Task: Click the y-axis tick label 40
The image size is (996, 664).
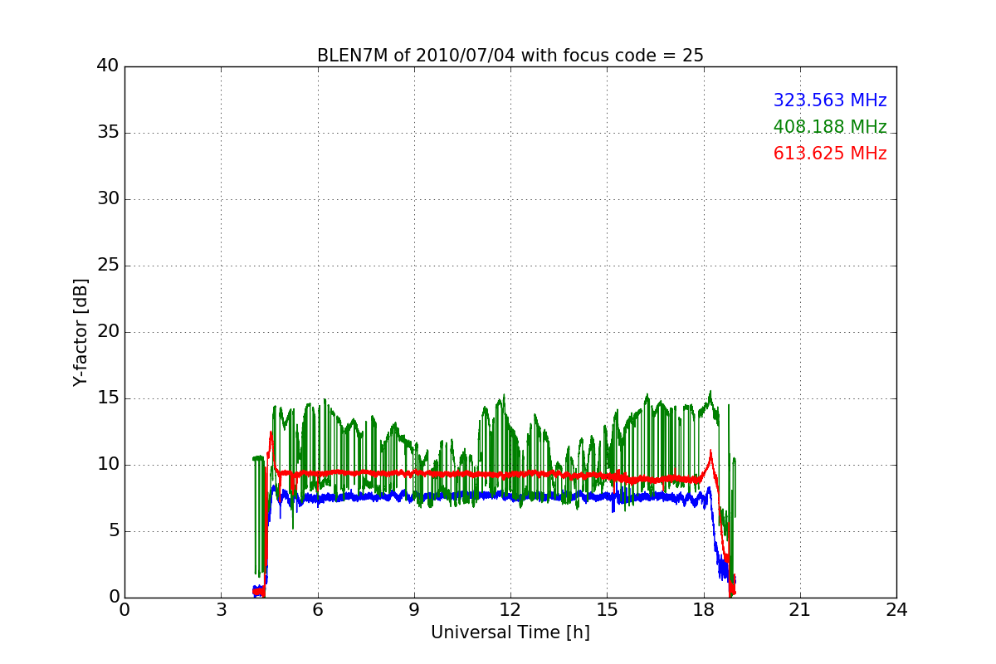Action: tap(107, 66)
